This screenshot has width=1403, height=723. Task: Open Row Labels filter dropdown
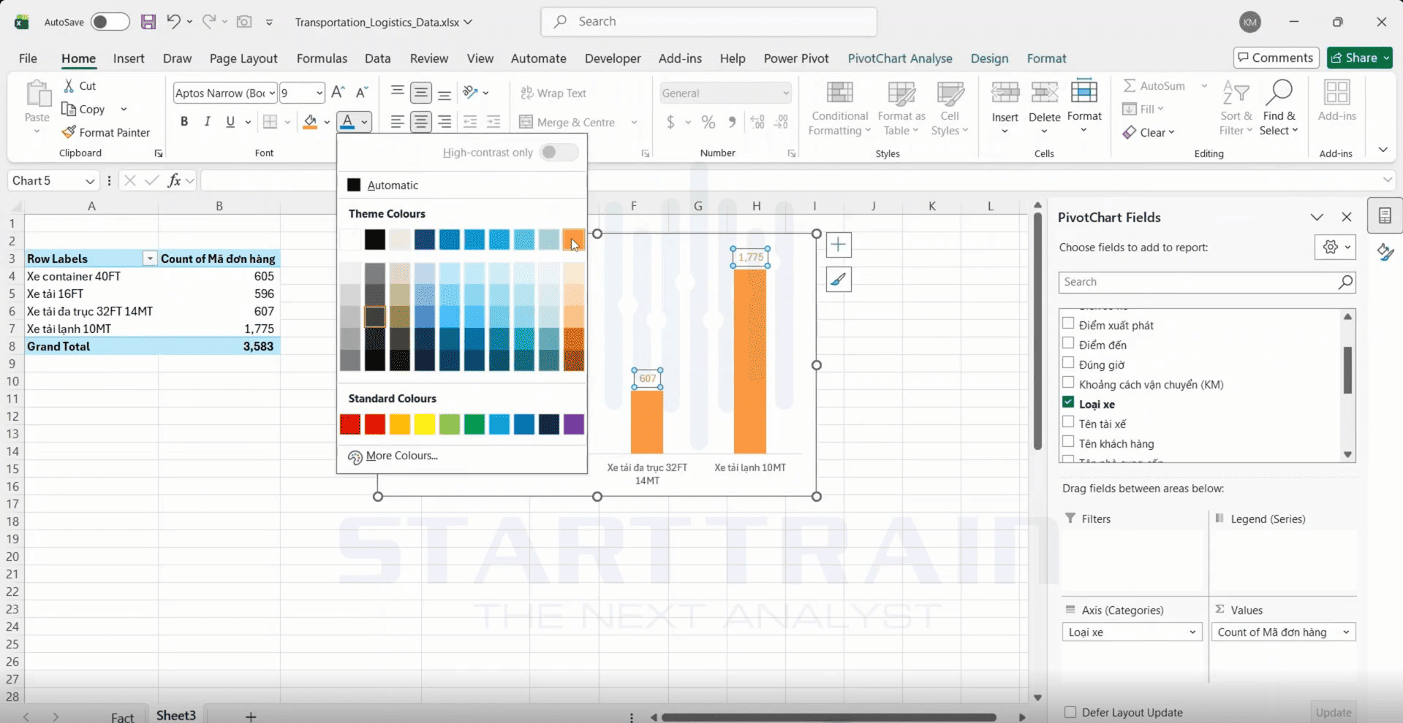tap(150, 259)
